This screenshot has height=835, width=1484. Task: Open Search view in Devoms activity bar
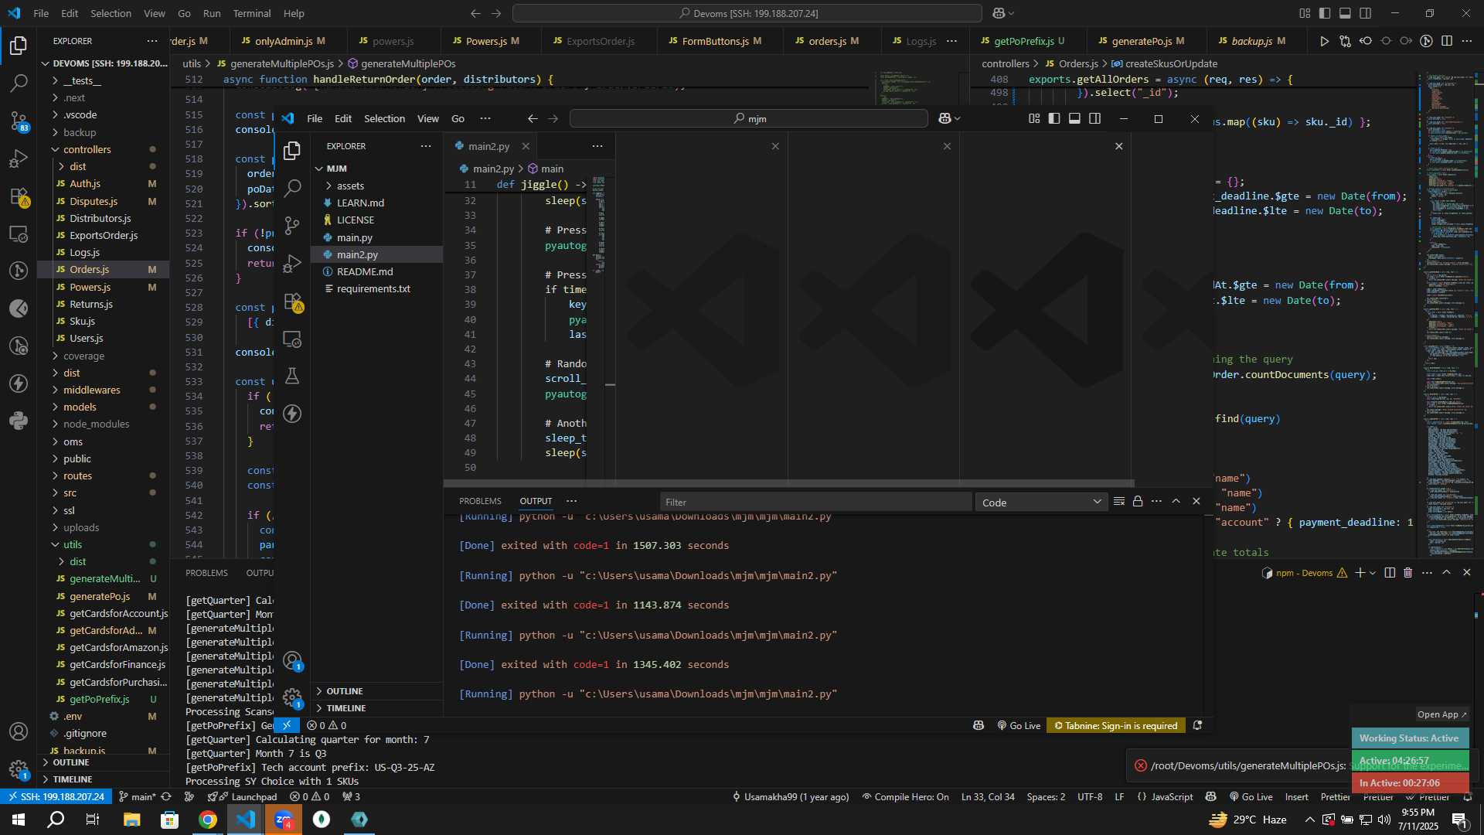(19, 83)
